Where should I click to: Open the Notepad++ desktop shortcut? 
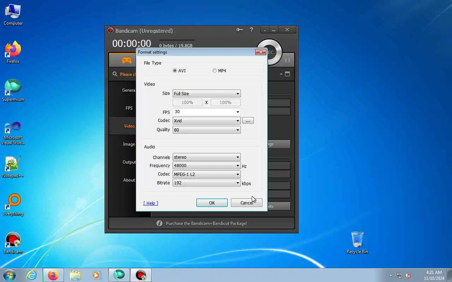coord(13,167)
